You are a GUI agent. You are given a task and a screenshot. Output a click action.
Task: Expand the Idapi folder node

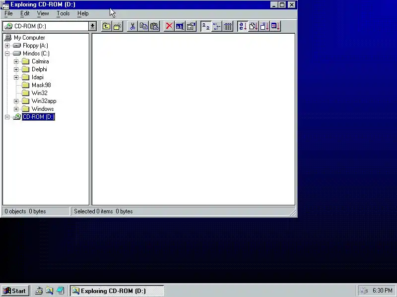[x=16, y=77]
